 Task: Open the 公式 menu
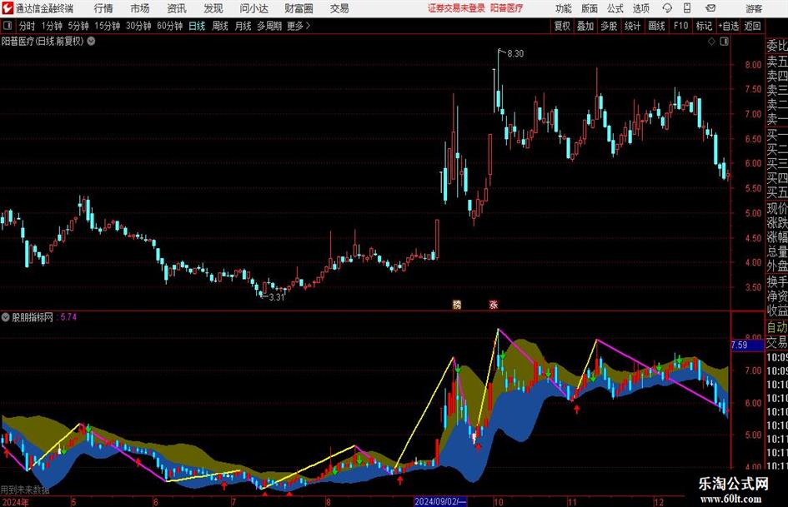coord(615,8)
